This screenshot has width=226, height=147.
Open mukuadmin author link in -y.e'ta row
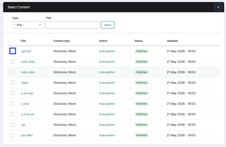click(107, 104)
